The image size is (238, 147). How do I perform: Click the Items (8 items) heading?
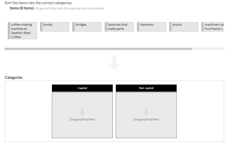pyautogui.click(x=22, y=8)
